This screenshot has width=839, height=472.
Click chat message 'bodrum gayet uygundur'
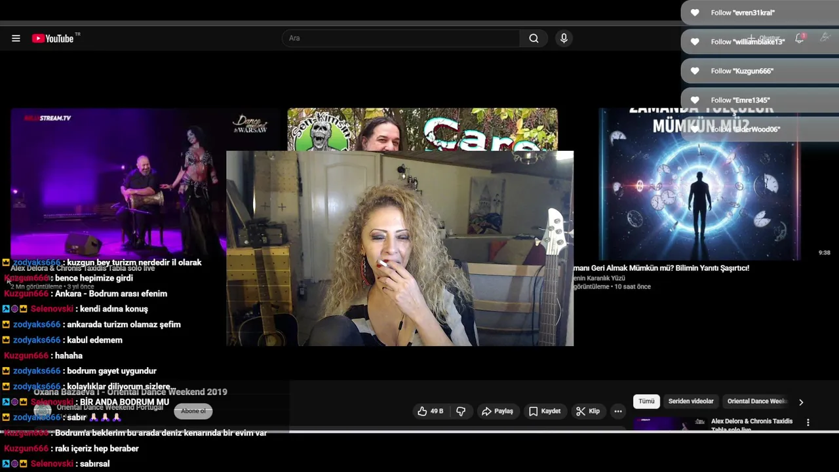point(111,371)
